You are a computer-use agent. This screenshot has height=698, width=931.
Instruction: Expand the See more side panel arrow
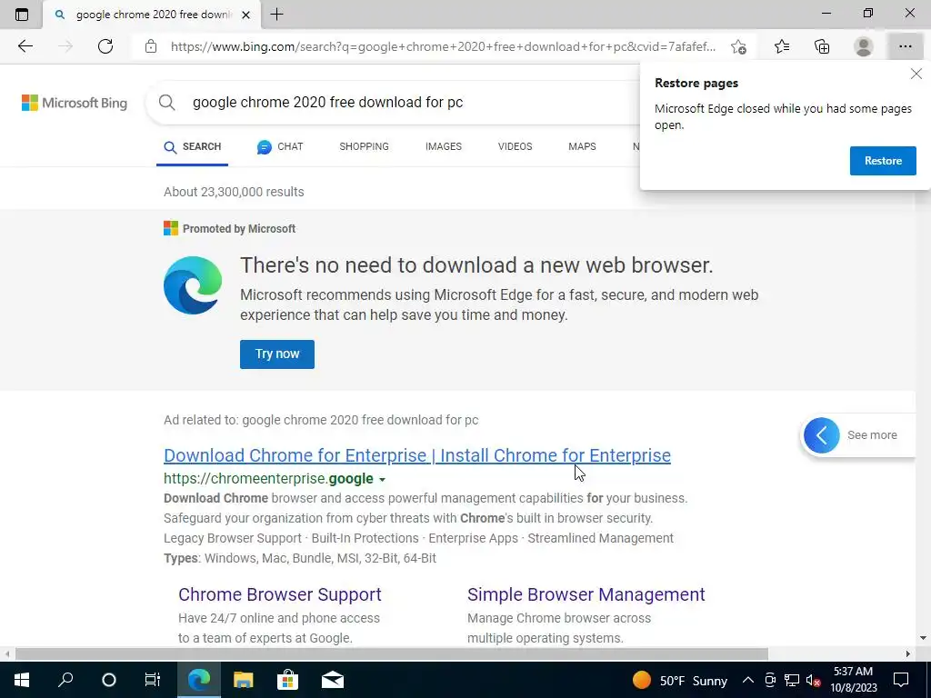[822, 435]
